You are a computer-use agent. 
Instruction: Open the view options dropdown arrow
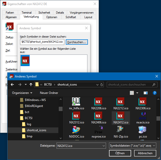pos(137,93)
